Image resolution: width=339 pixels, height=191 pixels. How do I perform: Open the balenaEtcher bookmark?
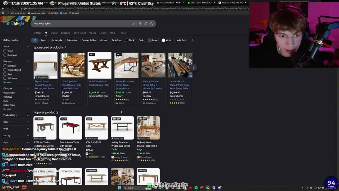point(37,13)
